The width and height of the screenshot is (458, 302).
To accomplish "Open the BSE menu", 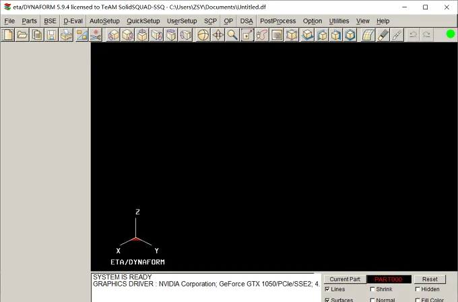I will pyautogui.click(x=50, y=21).
